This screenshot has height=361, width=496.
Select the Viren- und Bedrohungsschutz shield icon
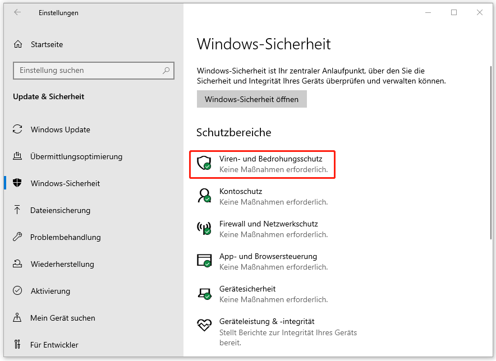204,164
